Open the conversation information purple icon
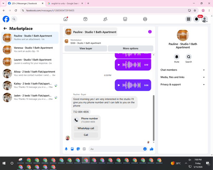 (x=150, y=32)
